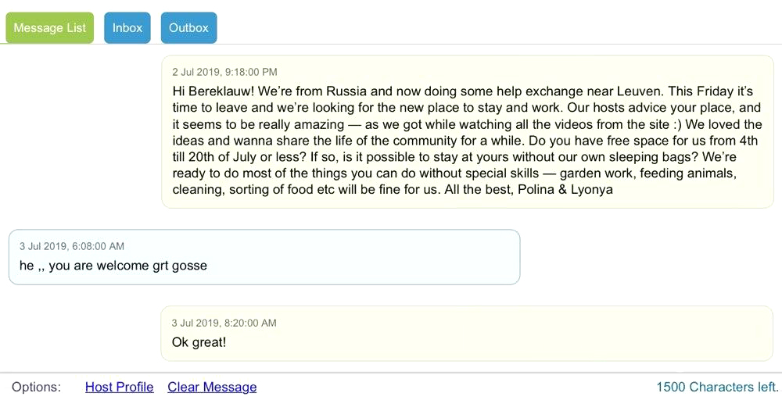The width and height of the screenshot is (782, 411).
Task: Click the 3 Jul 2019, 8:20:00 AM timestamp
Action: [224, 323]
